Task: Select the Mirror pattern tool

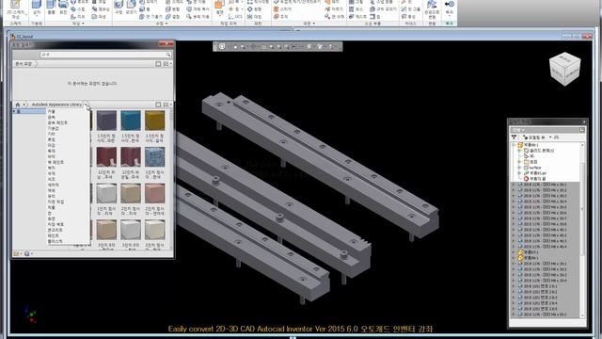Action: tap(254, 17)
